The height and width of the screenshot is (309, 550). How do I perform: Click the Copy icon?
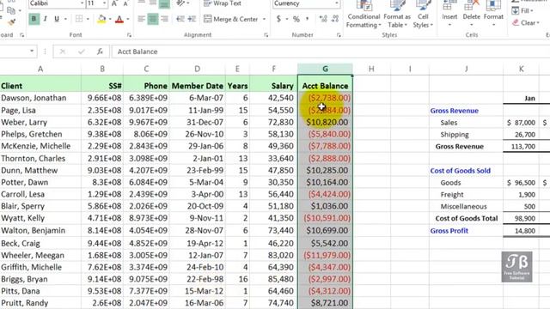click(x=11, y=10)
